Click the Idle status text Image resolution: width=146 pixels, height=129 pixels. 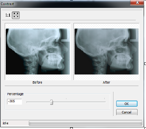(x=5, y=123)
